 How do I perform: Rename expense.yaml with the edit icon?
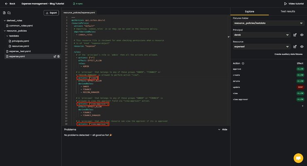[55, 56]
